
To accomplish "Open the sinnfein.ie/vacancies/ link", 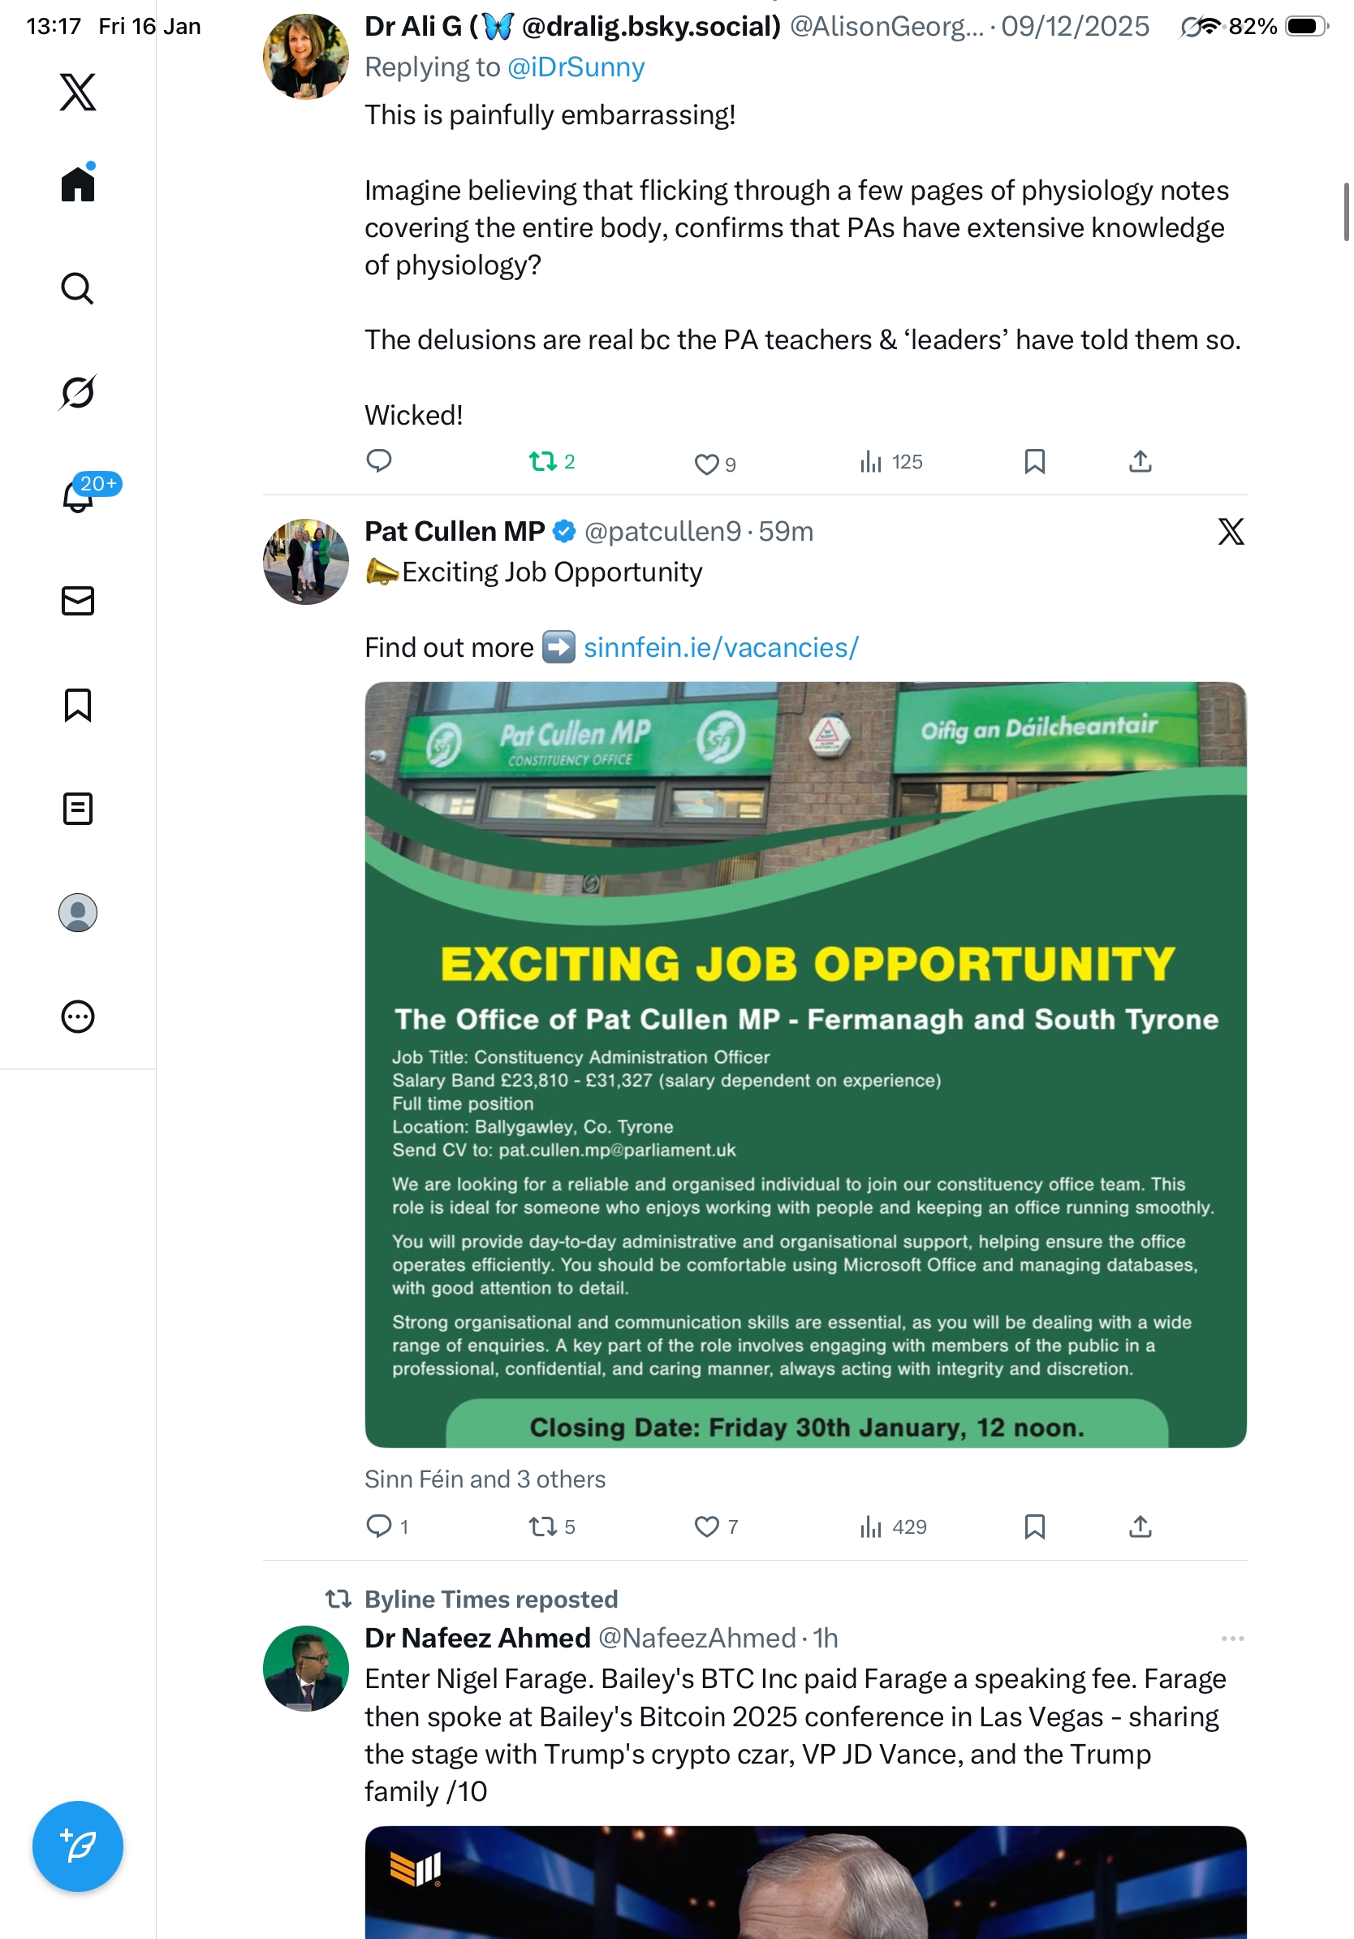I will (x=721, y=648).
